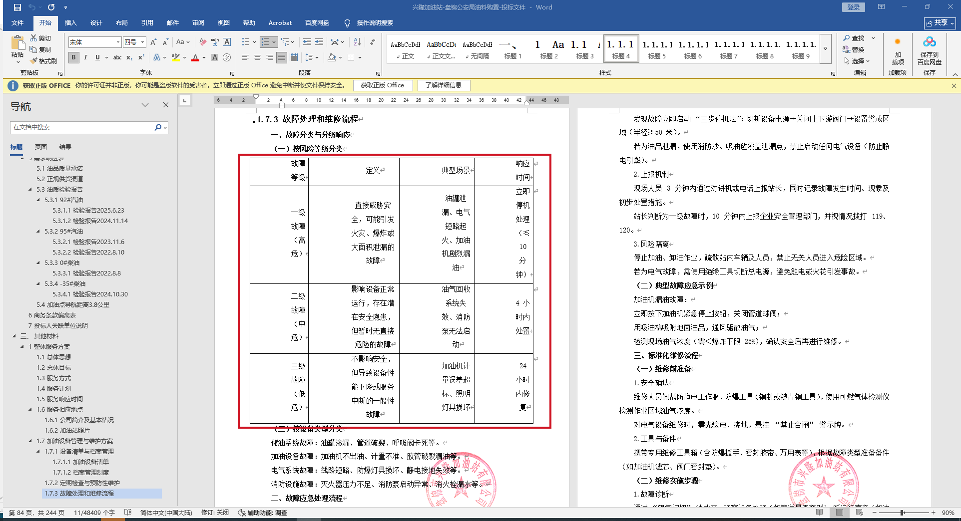Dismiss the yellow license warning bar
Image resolution: width=961 pixels, height=521 pixels.
[x=954, y=86]
